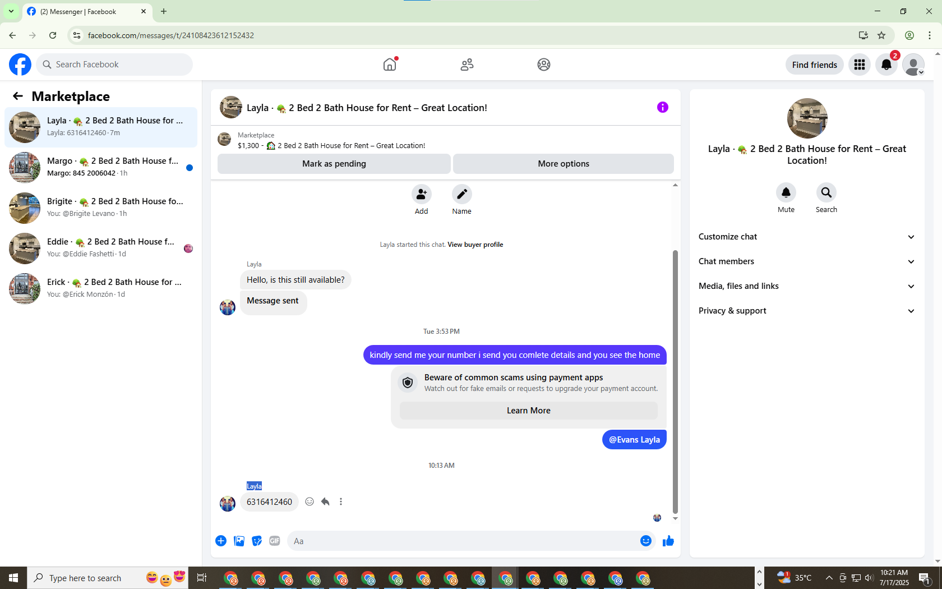Expand Media, files and links section
Viewport: 942px width, 589px height.
807,286
